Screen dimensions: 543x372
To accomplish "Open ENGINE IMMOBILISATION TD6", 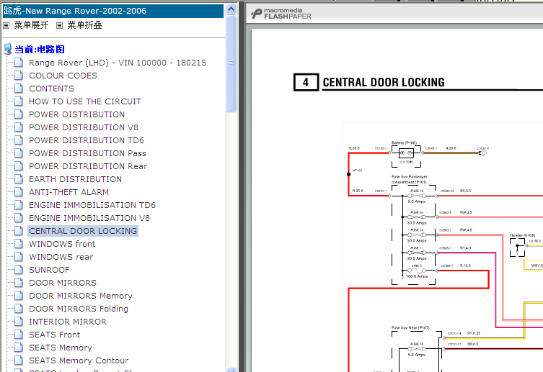I will (x=92, y=205).
